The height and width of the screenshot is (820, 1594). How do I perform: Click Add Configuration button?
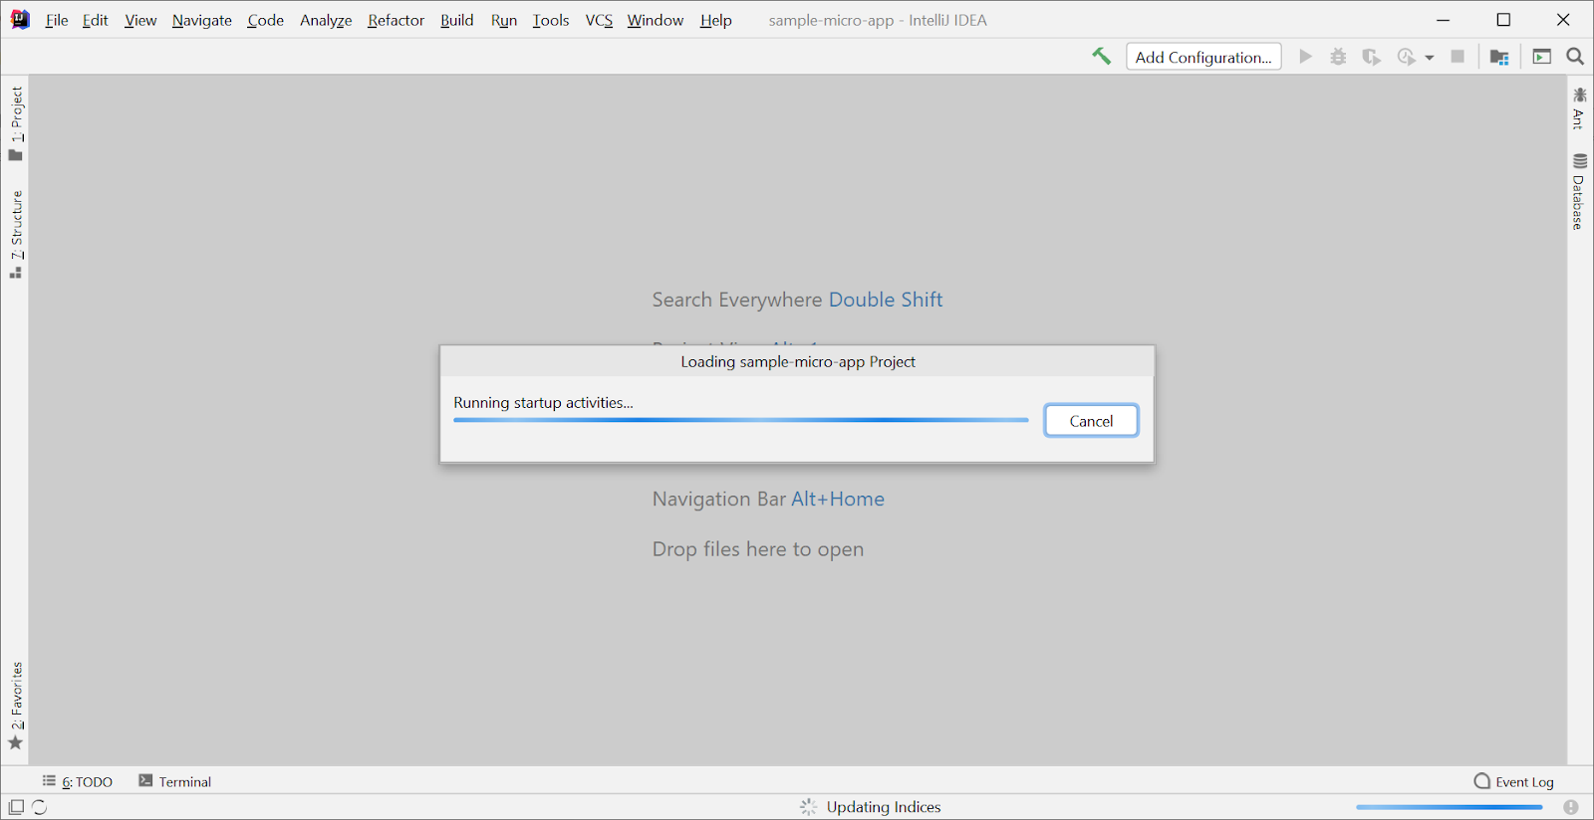tap(1203, 57)
